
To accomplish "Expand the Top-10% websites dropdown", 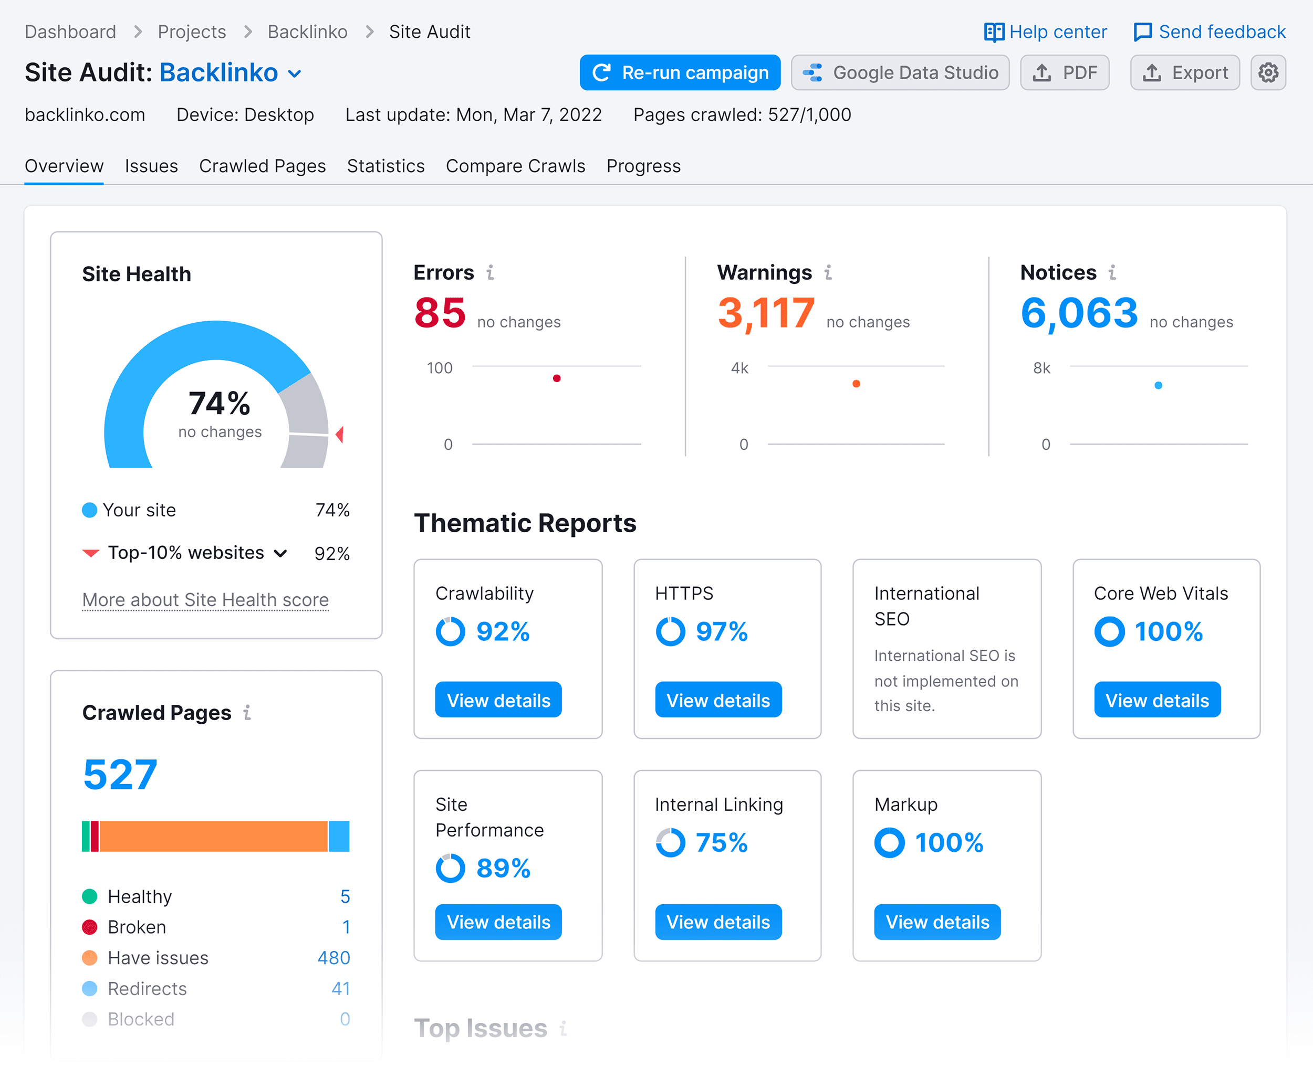I will (281, 553).
